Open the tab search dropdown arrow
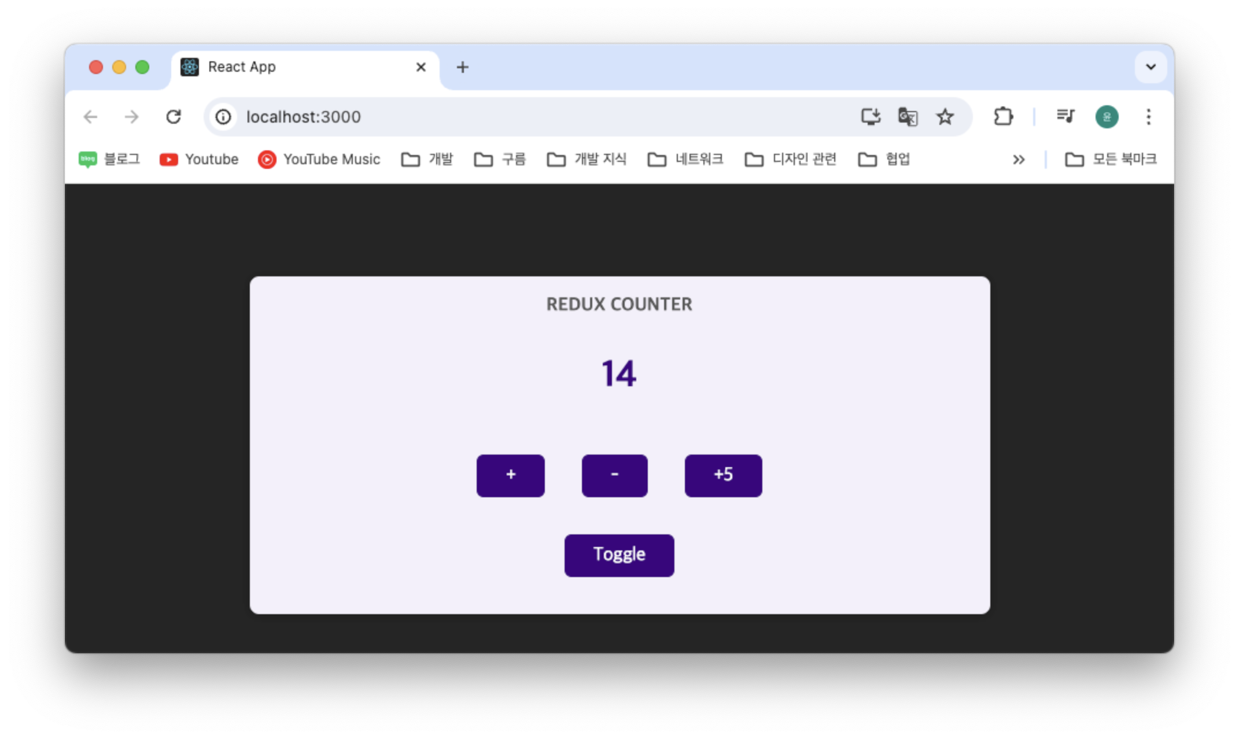The image size is (1239, 739). (x=1150, y=67)
